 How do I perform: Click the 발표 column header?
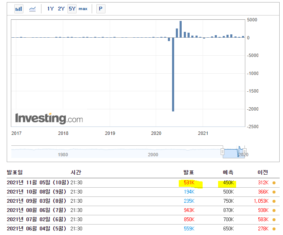(189, 173)
